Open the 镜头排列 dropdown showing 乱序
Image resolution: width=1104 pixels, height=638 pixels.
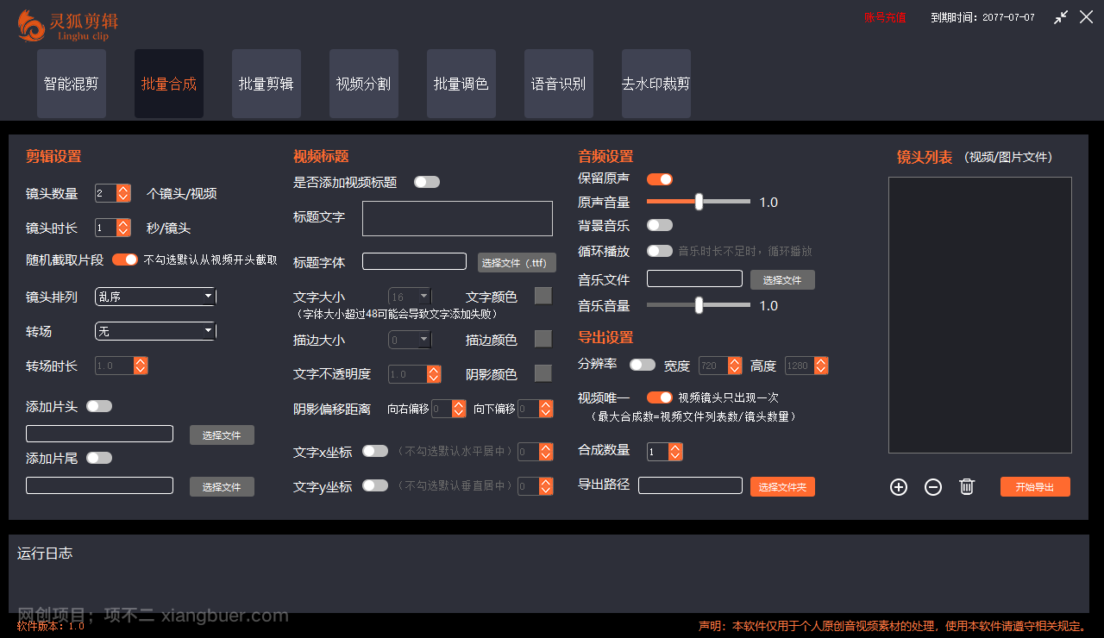[x=155, y=297]
